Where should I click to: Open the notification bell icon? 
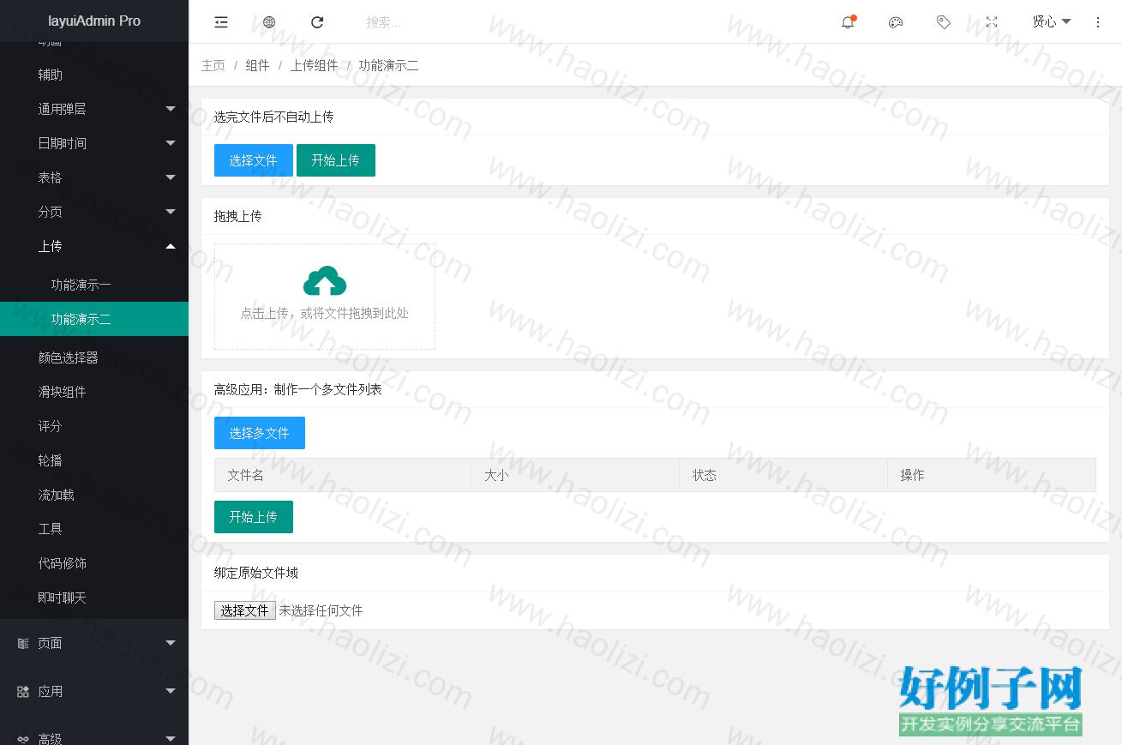848,22
